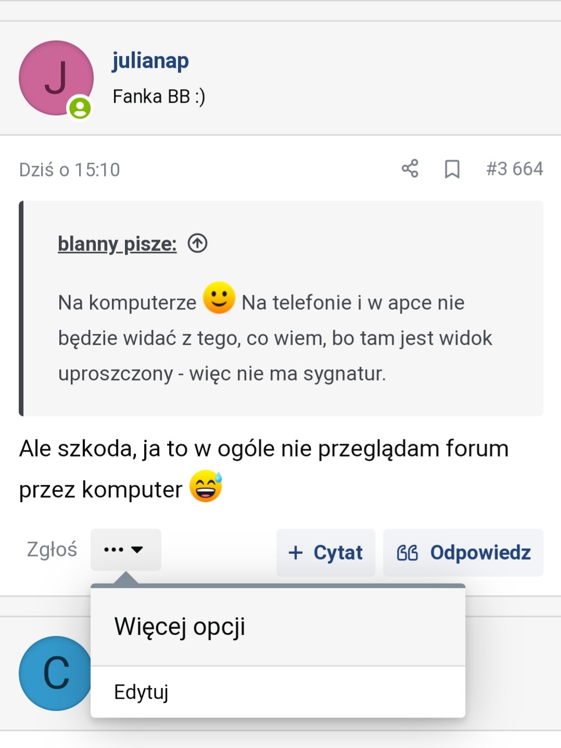
Task: Click the Więcej opcji menu header
Action: point(180,626)
